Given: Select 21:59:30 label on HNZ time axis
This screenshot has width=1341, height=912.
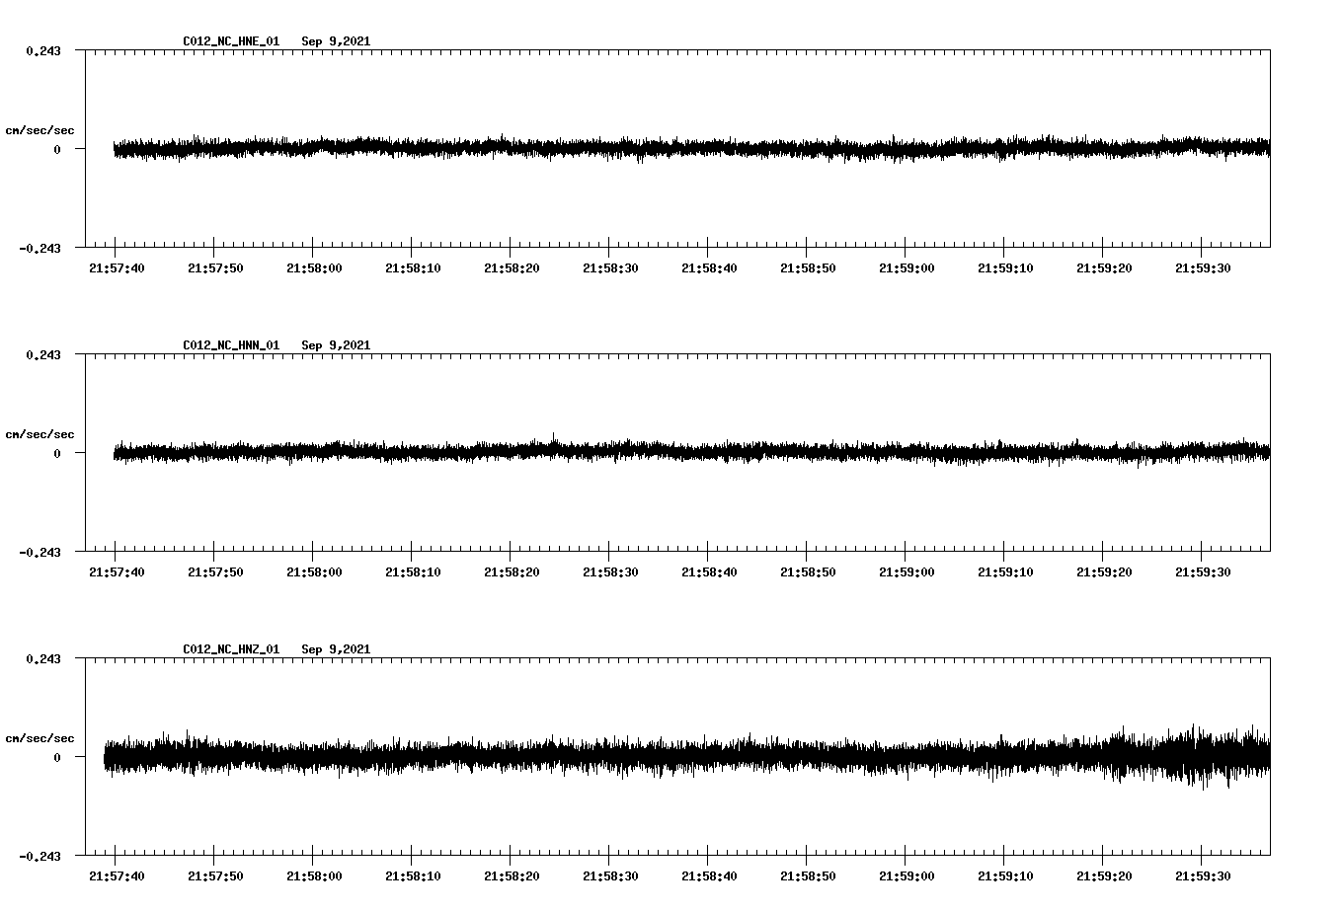Looking at the screenshot, I should pos(1203,875).
